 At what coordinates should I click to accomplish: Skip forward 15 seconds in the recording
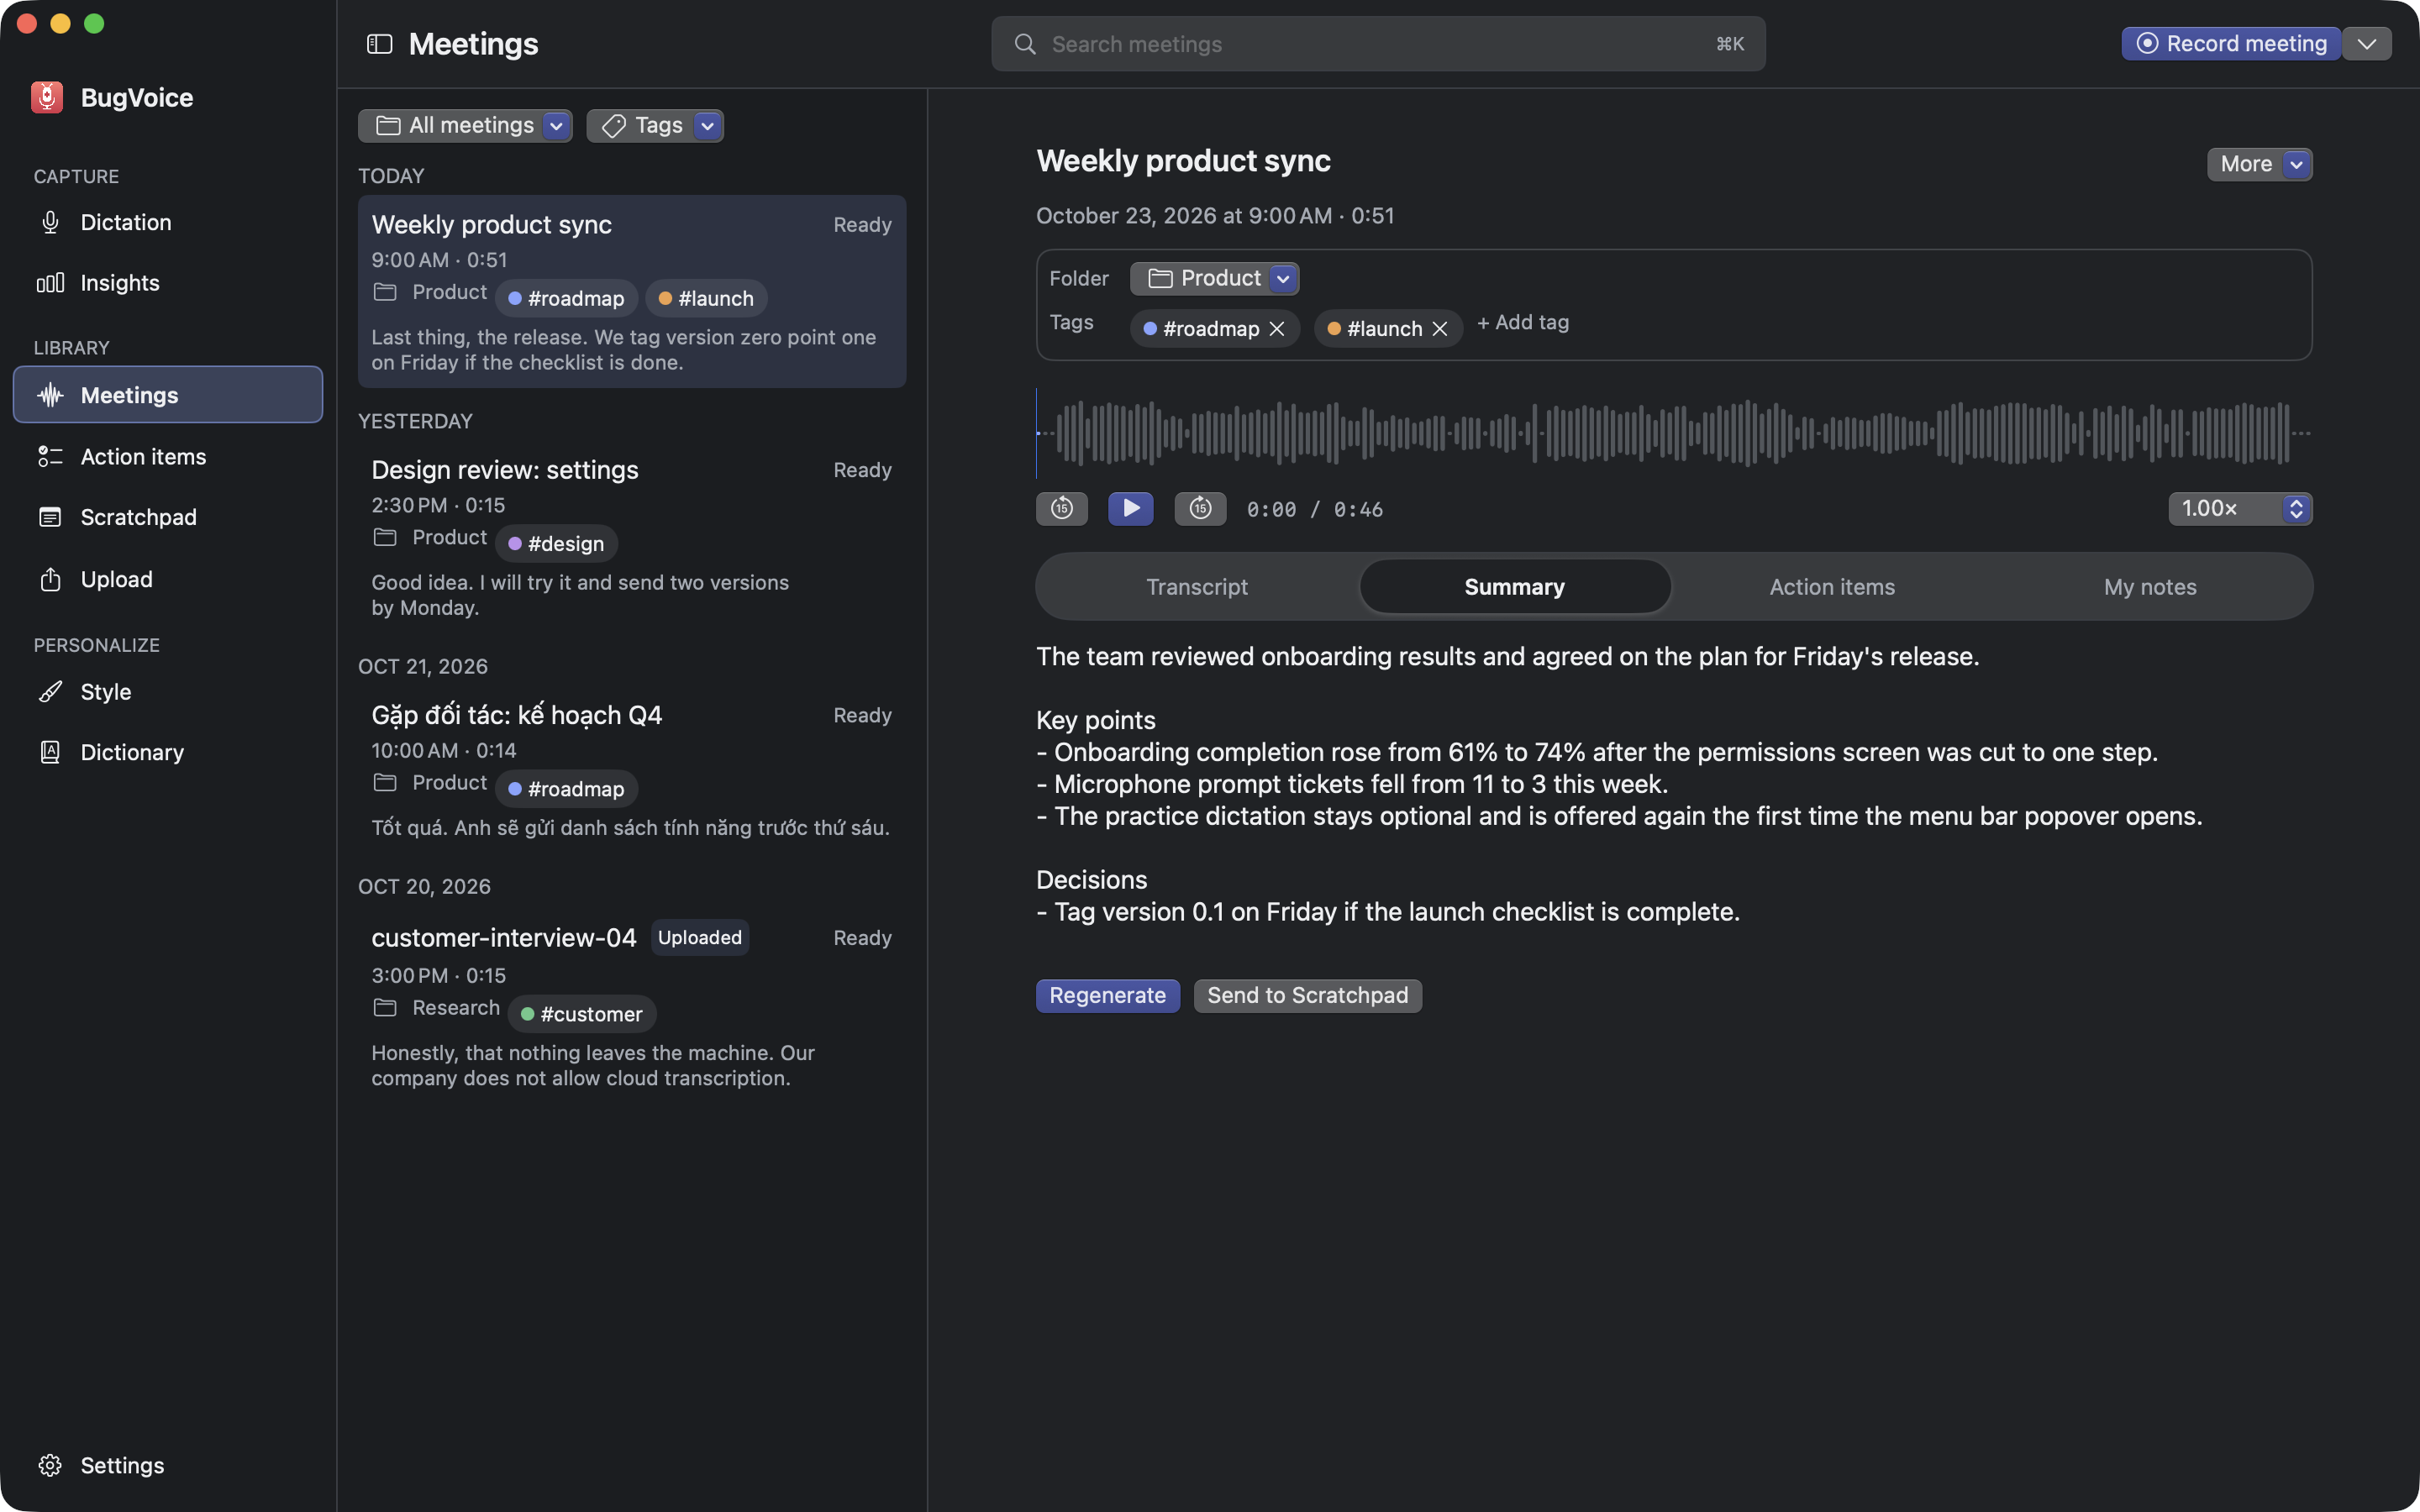coord(1200,508)
